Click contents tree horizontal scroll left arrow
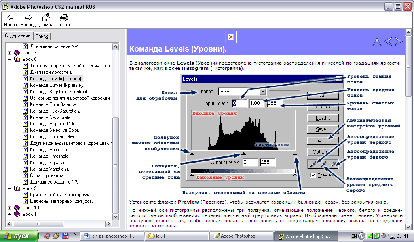Image resolution: width=414 pixels, height=242 pixels. click(x=9, y=224)
